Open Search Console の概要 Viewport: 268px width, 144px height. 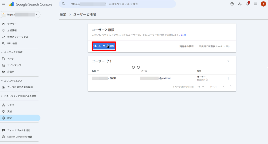click(x=19, y=137)
